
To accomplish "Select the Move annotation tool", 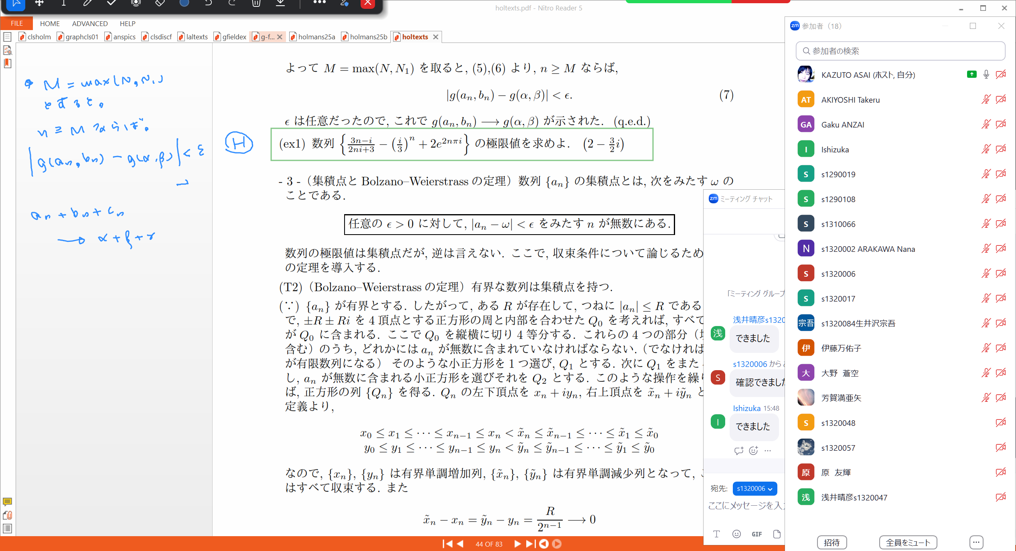I will point(39,3).
